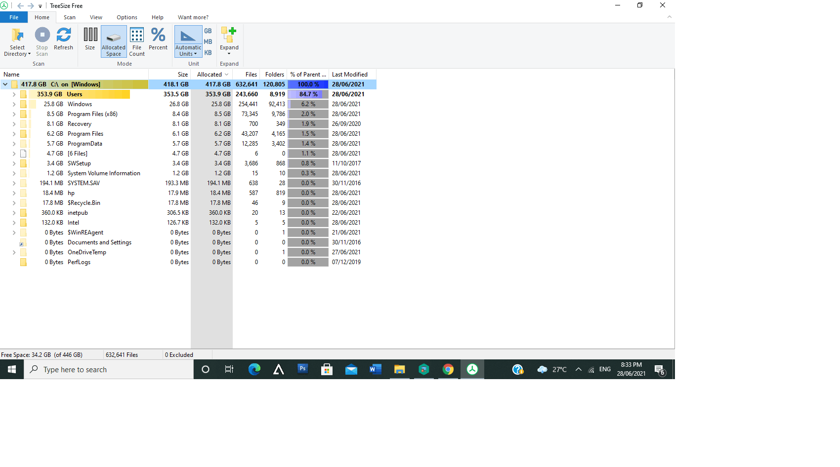840x467 pixels.
Task: Set the unit to KB
Action: (208, 53)
